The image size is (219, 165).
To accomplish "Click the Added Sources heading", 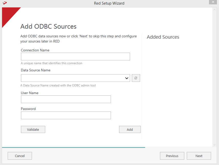I will [x=163, y=37].
